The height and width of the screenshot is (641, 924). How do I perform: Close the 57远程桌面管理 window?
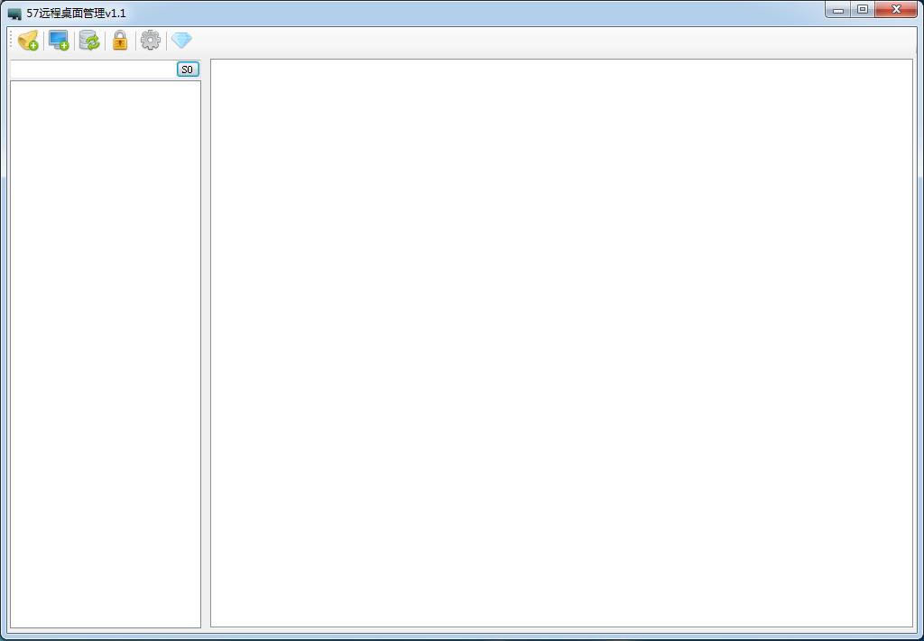[x=897, y=10]
